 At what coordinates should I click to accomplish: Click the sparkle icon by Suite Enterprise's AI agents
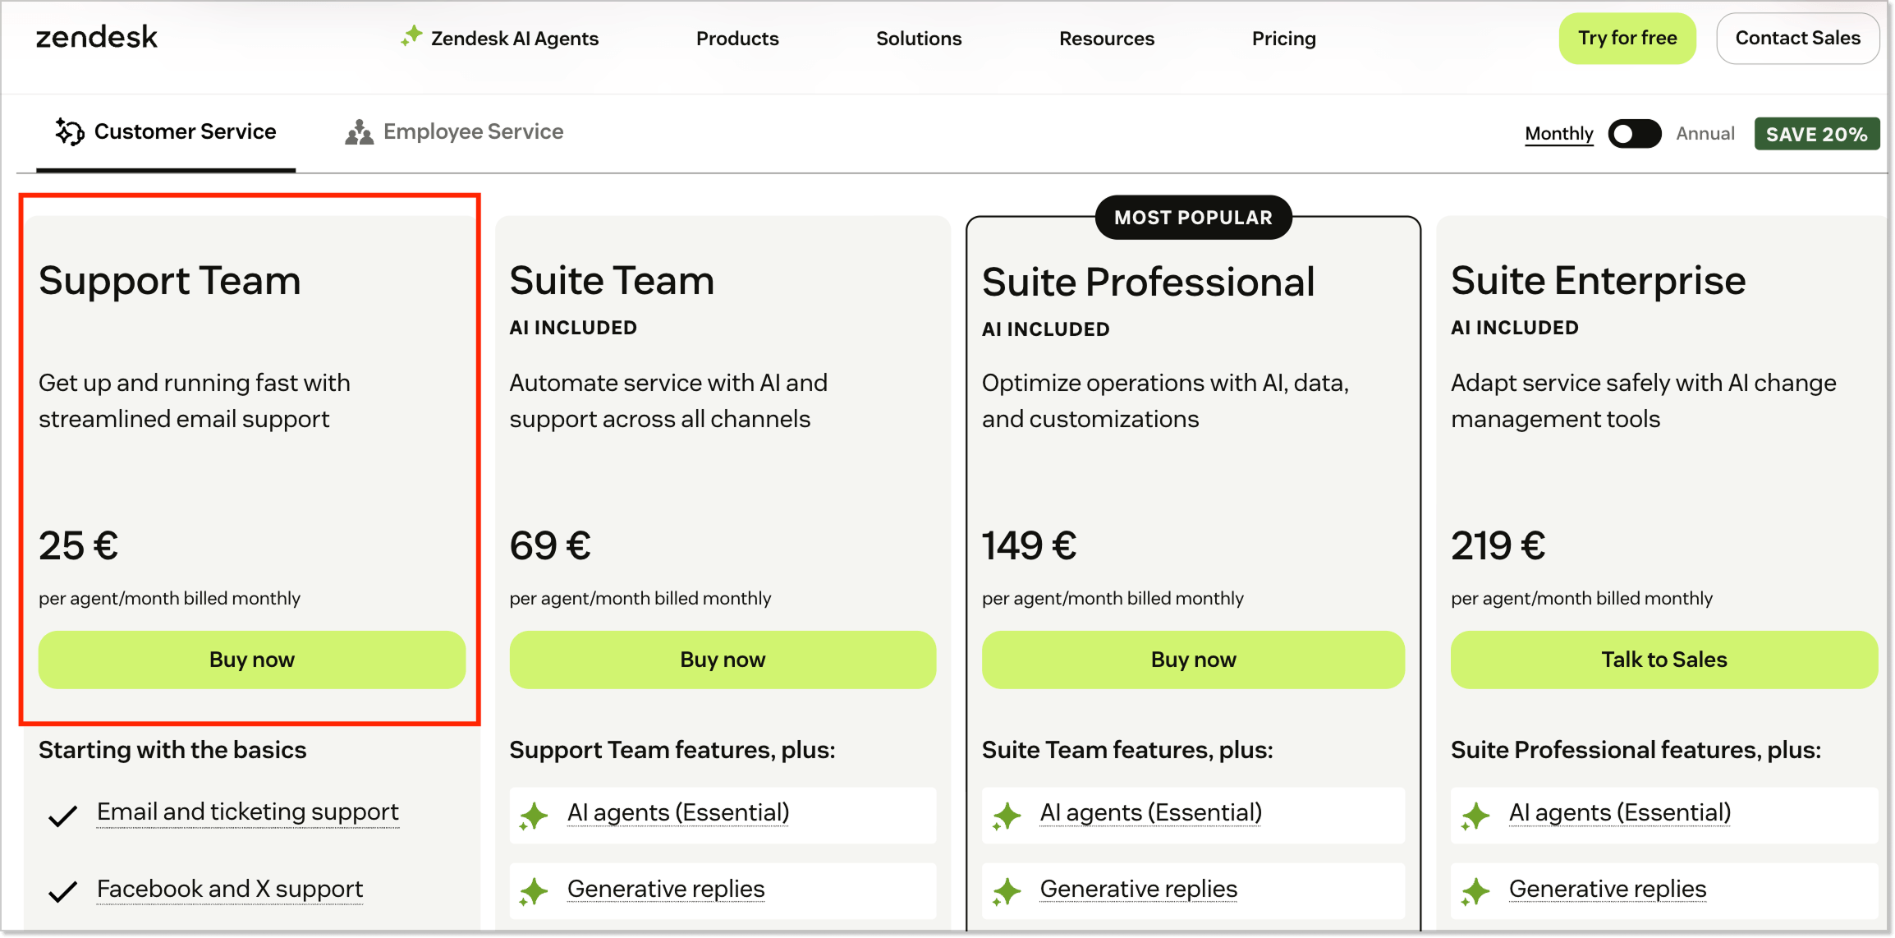point(1475,815)
